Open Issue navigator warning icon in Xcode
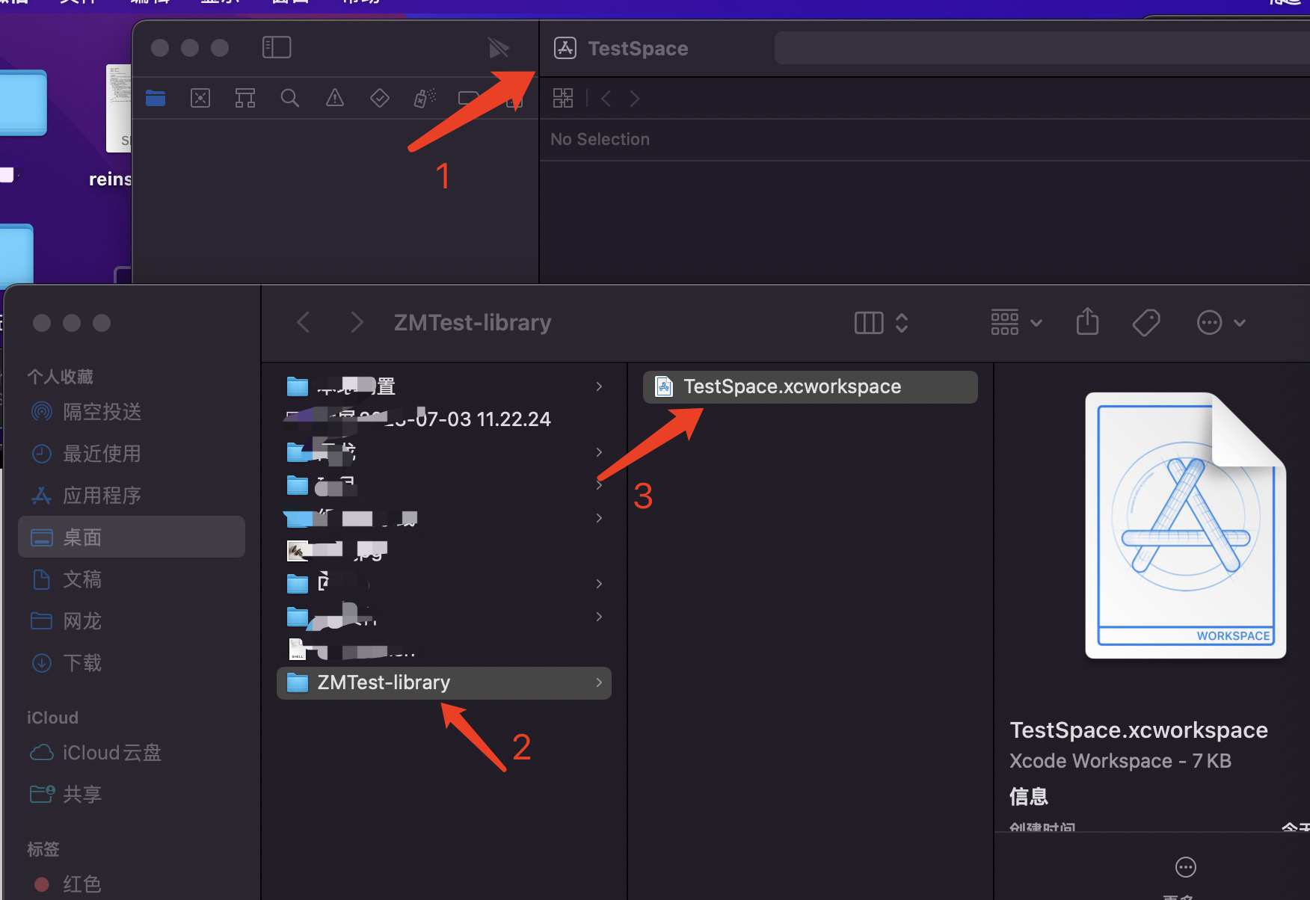 (x=335, y=98)
